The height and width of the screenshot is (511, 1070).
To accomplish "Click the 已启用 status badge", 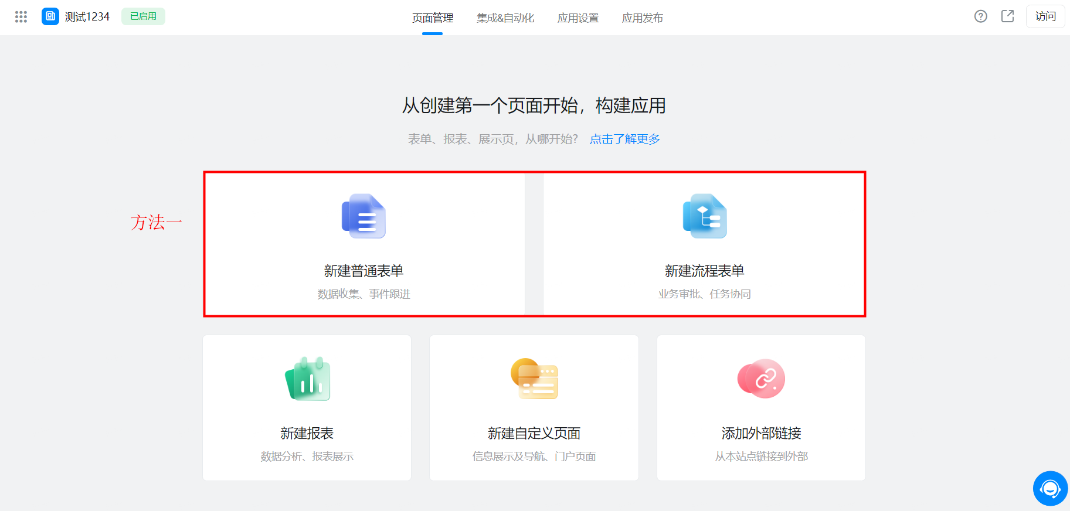I will 143,16.
